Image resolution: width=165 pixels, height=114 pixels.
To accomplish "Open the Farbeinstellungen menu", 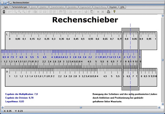I will pos(20,7).
